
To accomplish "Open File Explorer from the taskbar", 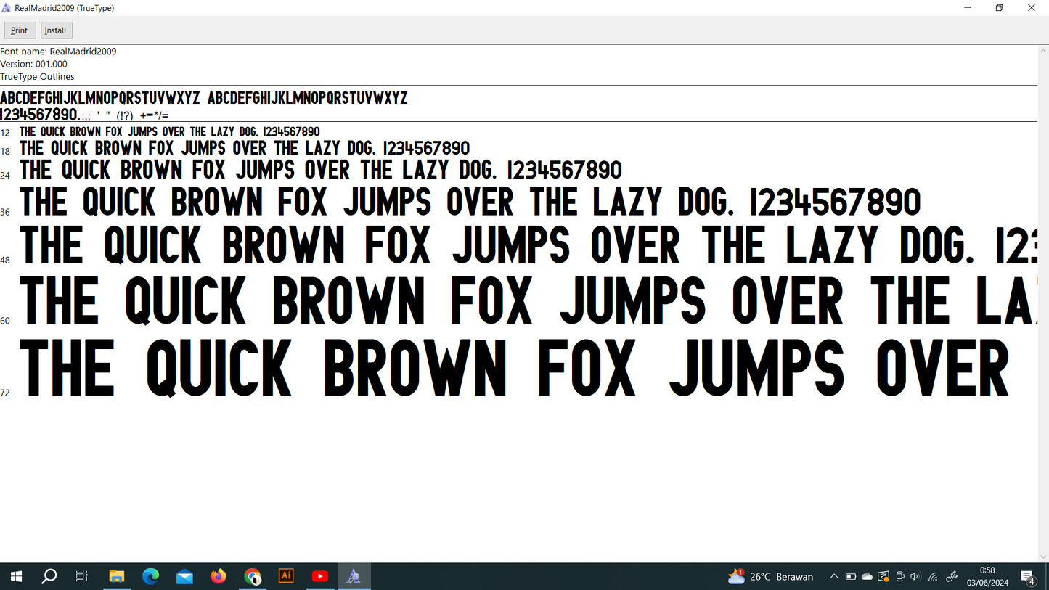I will pos(117,576).
